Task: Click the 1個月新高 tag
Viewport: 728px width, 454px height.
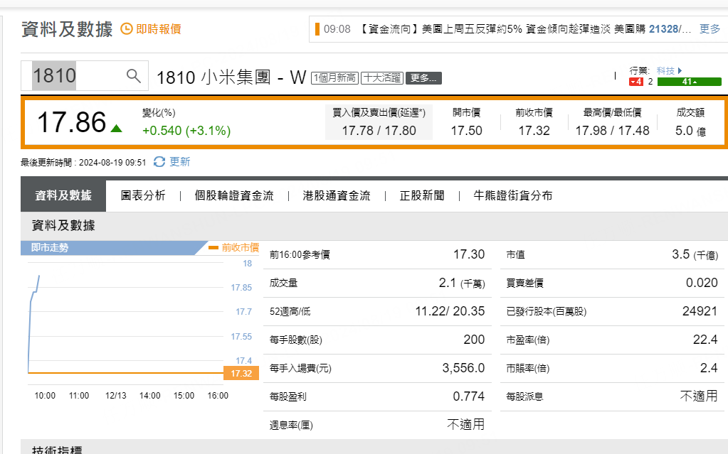Action: click(x=334, y=78)
